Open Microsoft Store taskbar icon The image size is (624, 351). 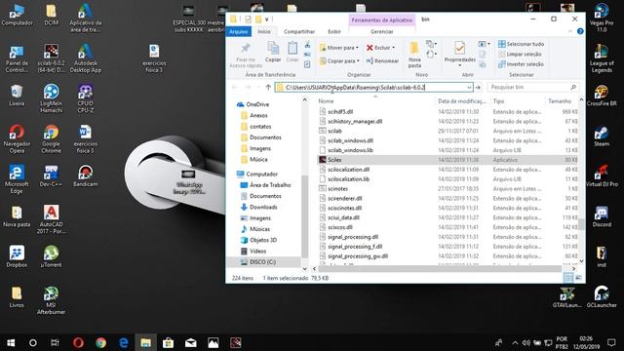click(x=168, y=342)
